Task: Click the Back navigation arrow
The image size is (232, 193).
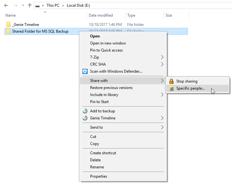Action: coord(6,5)
